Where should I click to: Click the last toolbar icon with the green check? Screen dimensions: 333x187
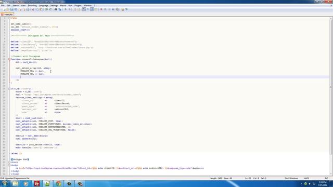[127, 9]
